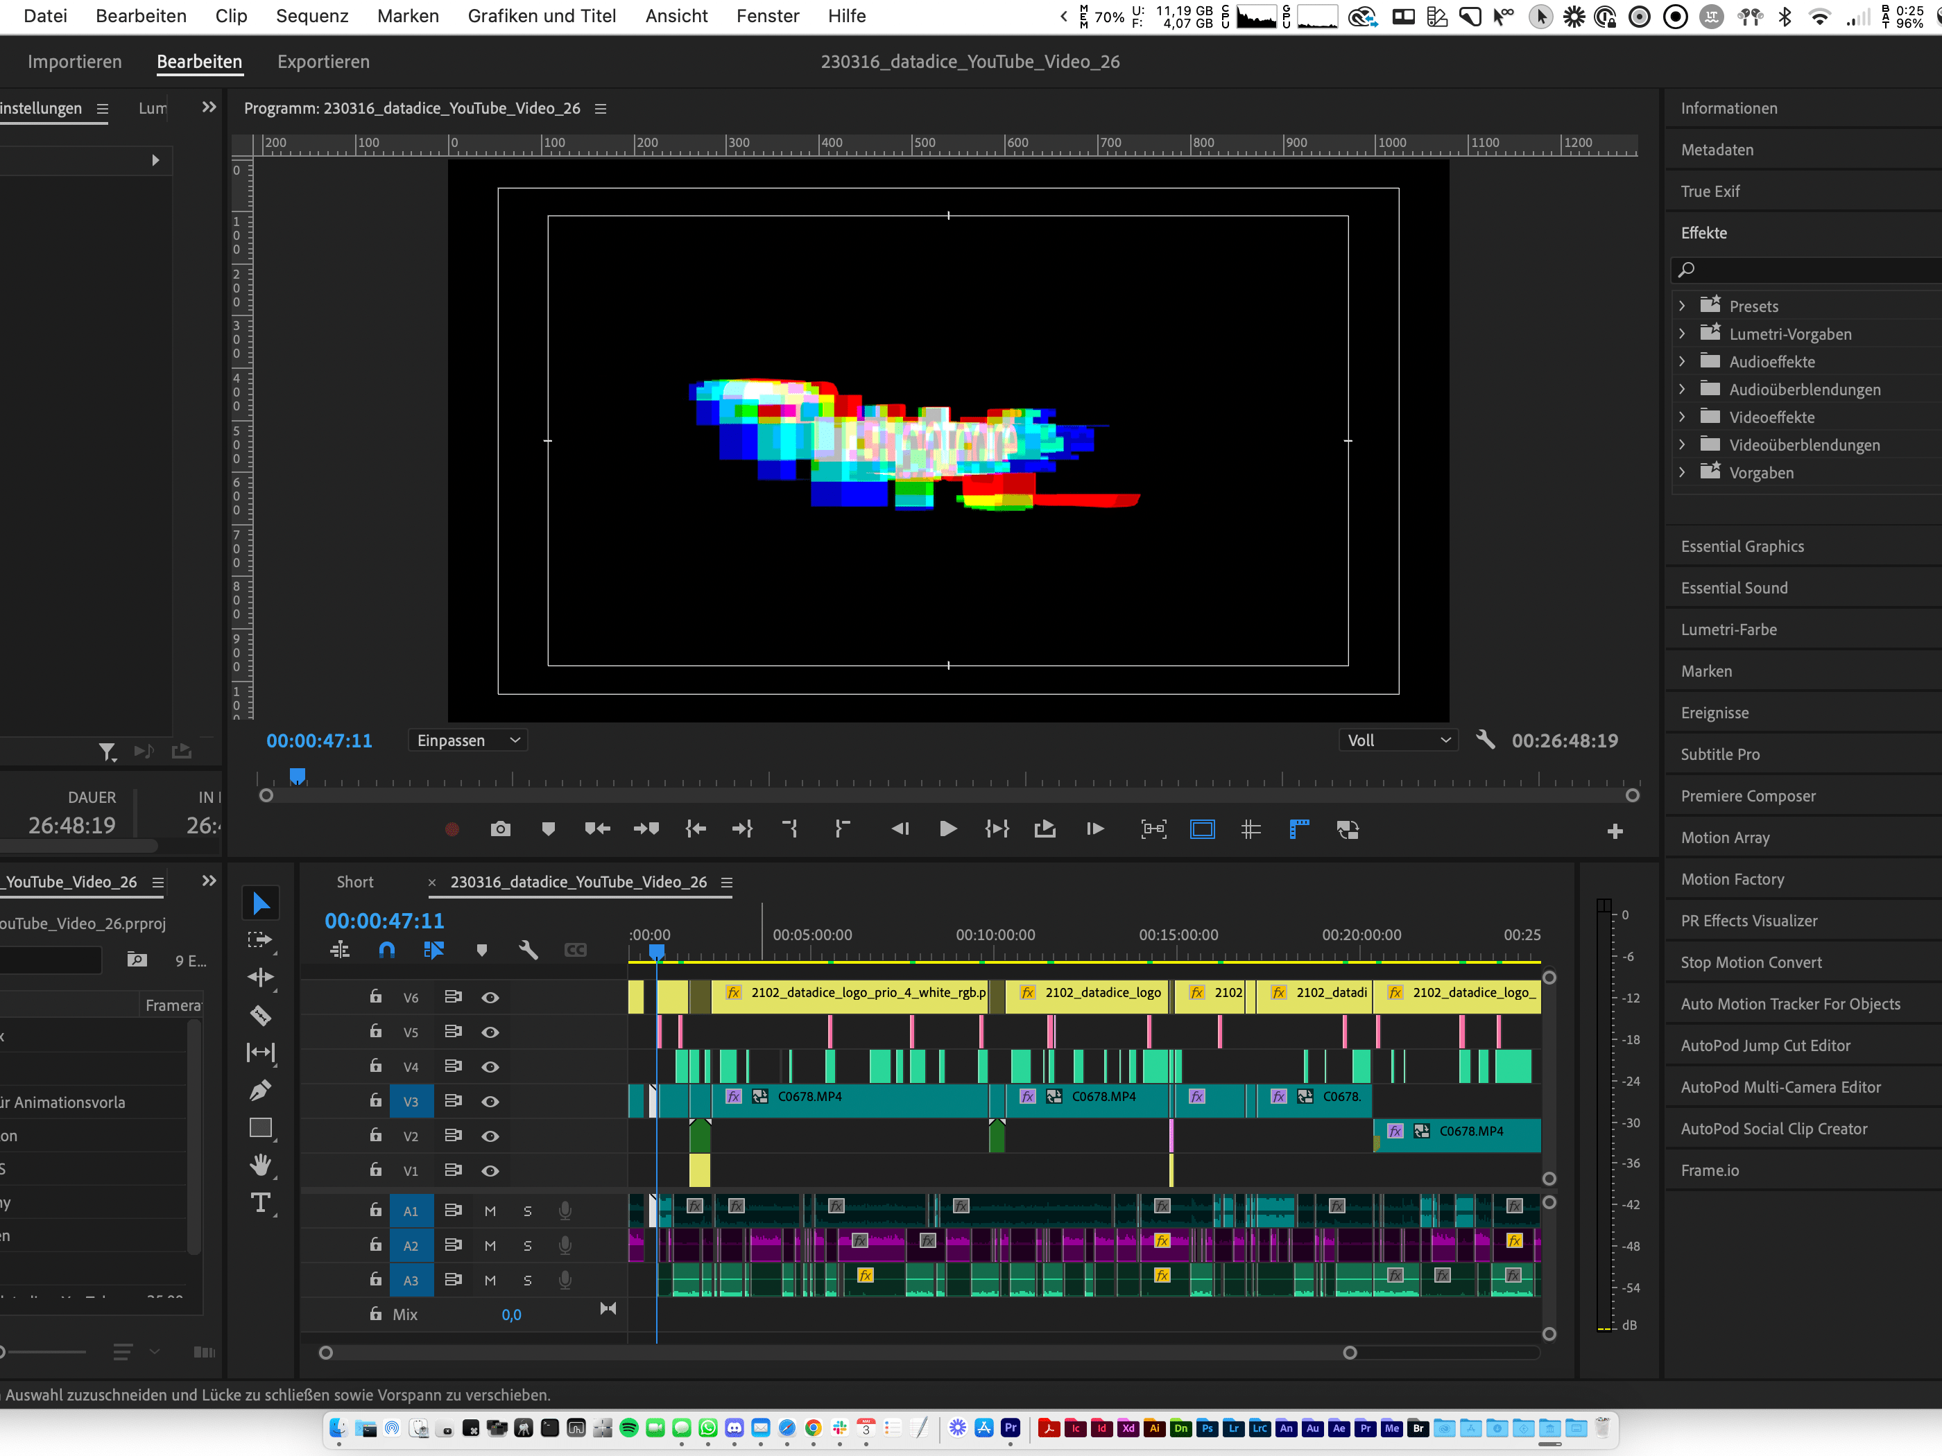Viewport: 1942px width, 1456px height.
Task: Open the Essential Graphics panel
Action: click(1742, 546)
